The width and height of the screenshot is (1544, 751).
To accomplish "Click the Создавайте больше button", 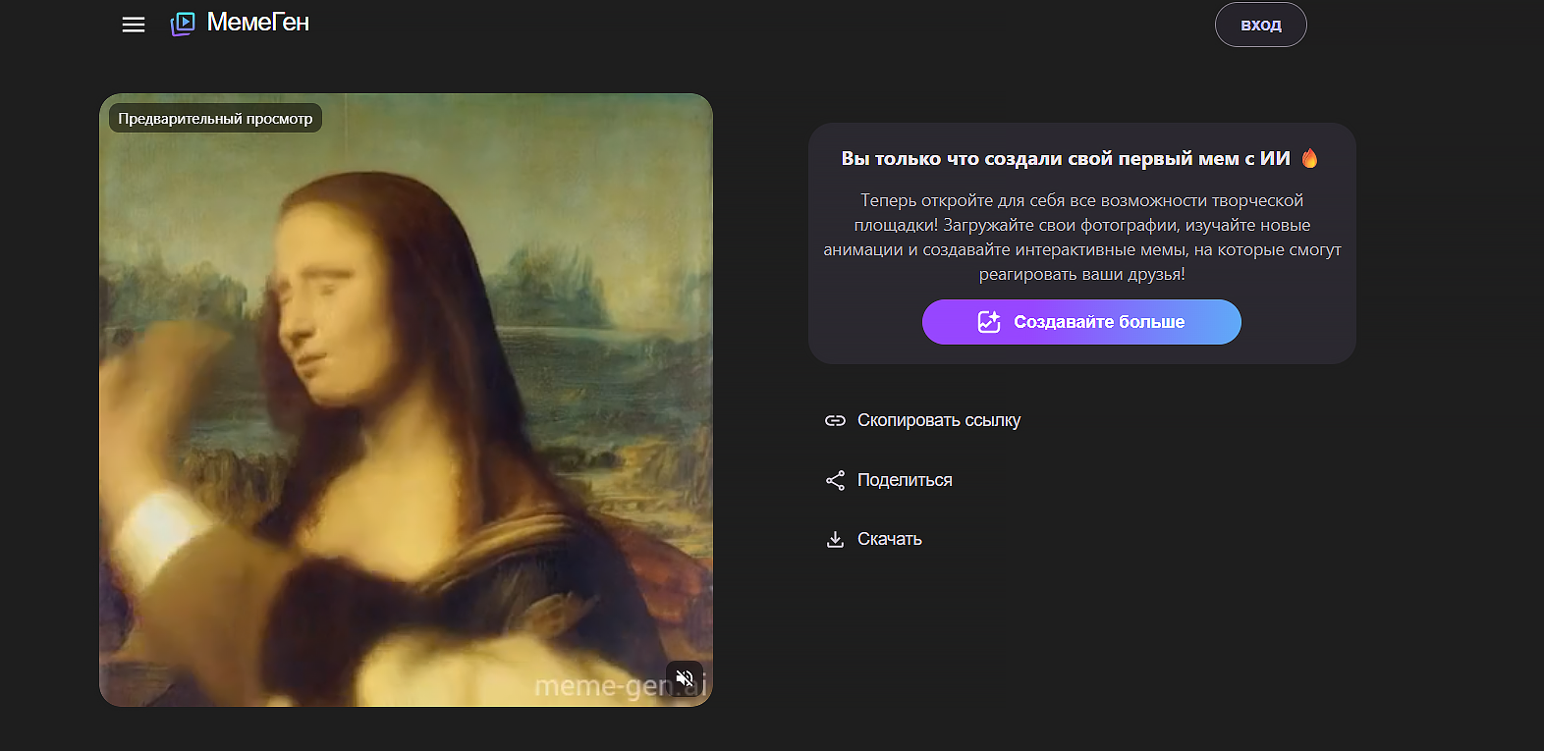I will (1081, 322).
